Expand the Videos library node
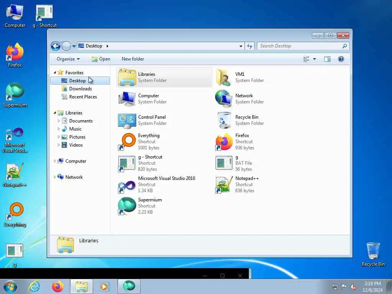The image size is (392, 294). [x=59, y=145]
